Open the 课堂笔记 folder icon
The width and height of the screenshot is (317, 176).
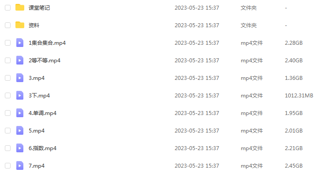pyautogui.click(x=20, y=7)
